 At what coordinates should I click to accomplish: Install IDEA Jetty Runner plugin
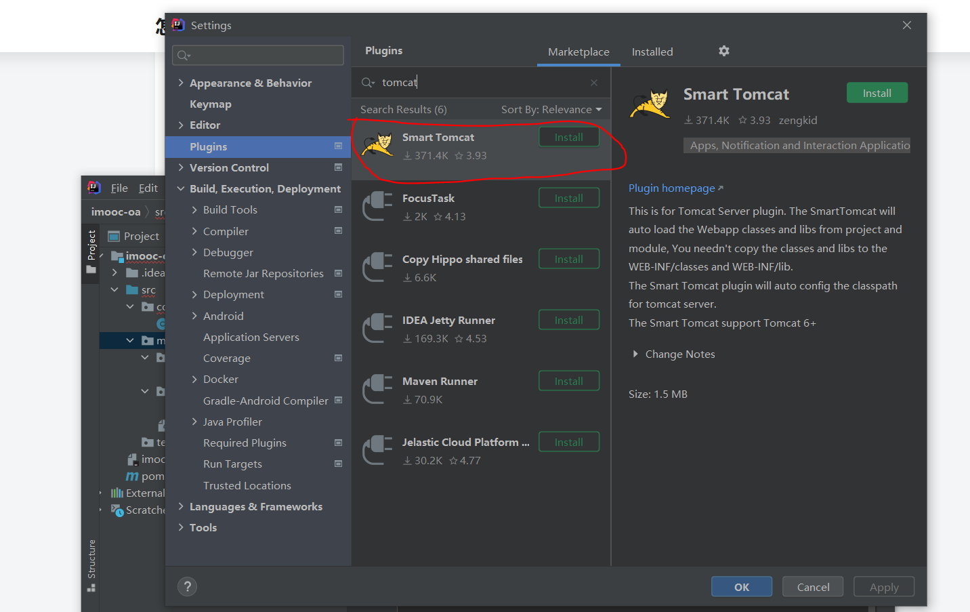click(569, 320)
